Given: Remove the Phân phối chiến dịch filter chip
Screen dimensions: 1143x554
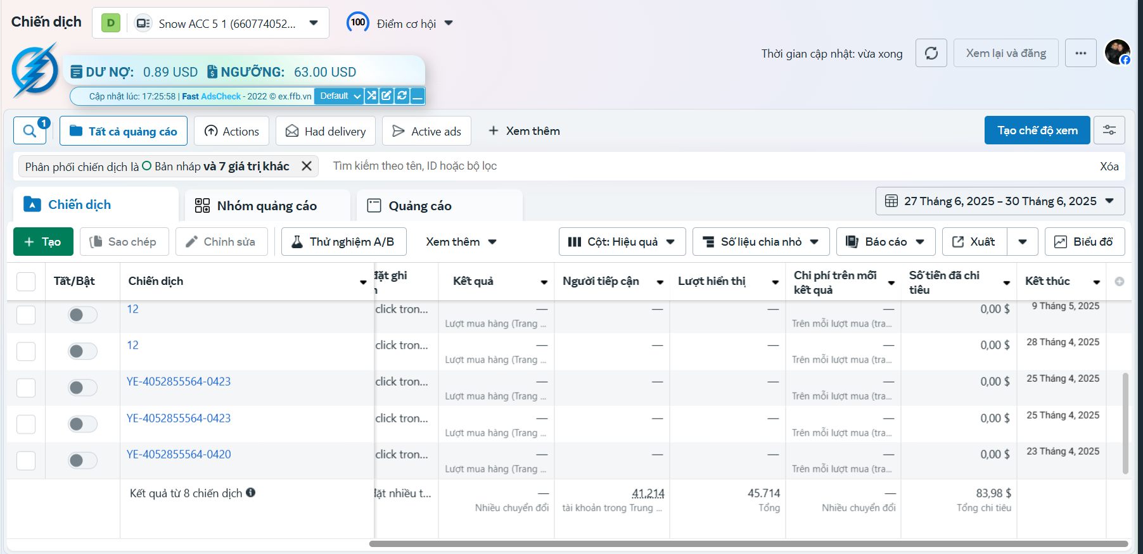Looking at the screenshot, I should pyautogui.click(x=306, y=166).
